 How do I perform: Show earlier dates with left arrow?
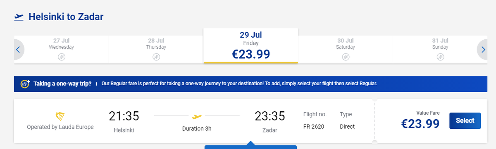(x=18, y=50)
